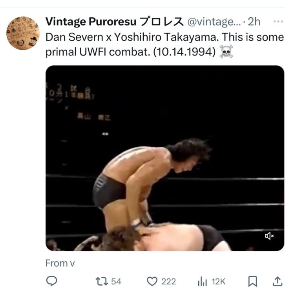Image resolution: width=285 pixels, height=295 pixels.
Task: Click the 12K views count
Action: click(218, 281)
